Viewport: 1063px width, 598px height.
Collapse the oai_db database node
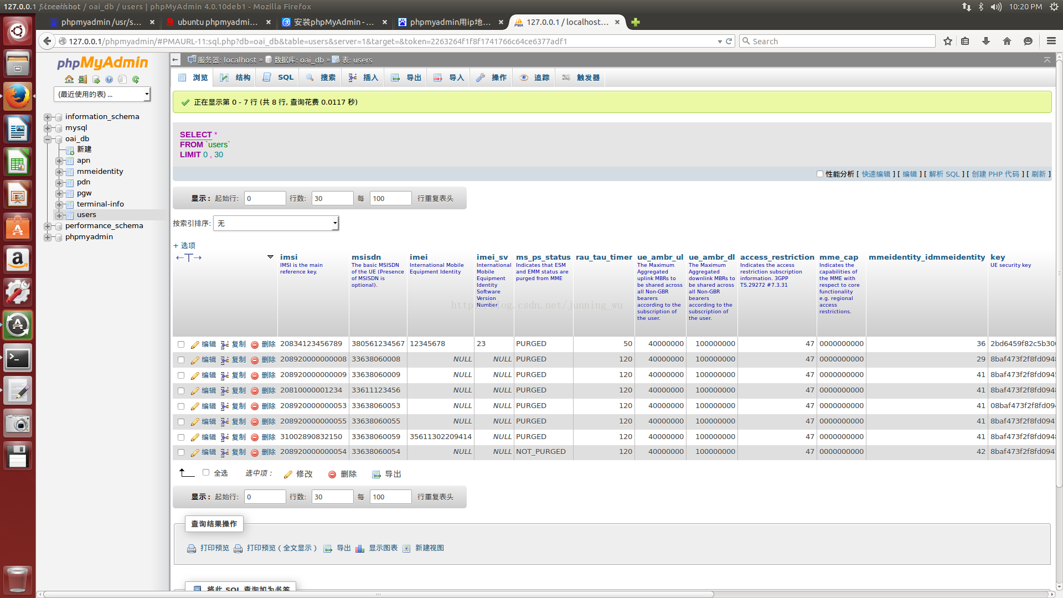click(48, 140)
